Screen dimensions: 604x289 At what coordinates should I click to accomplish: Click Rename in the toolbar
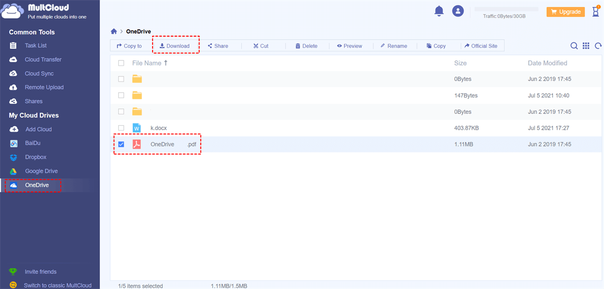tap(394, 46)
